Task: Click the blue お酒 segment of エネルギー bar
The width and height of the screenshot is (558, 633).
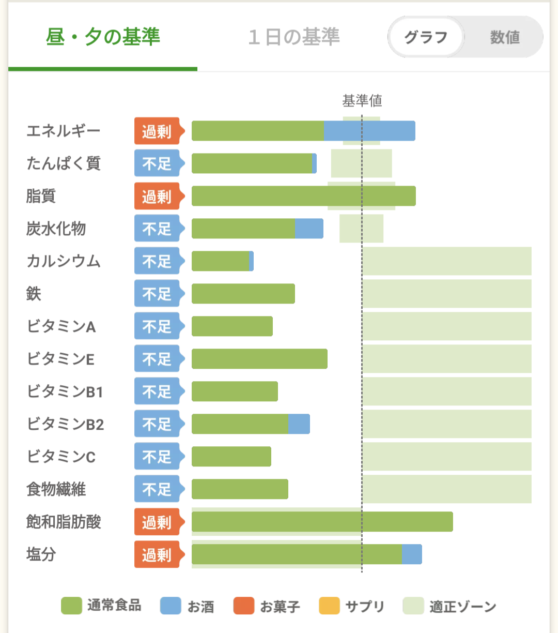Action: click(369, 131)
